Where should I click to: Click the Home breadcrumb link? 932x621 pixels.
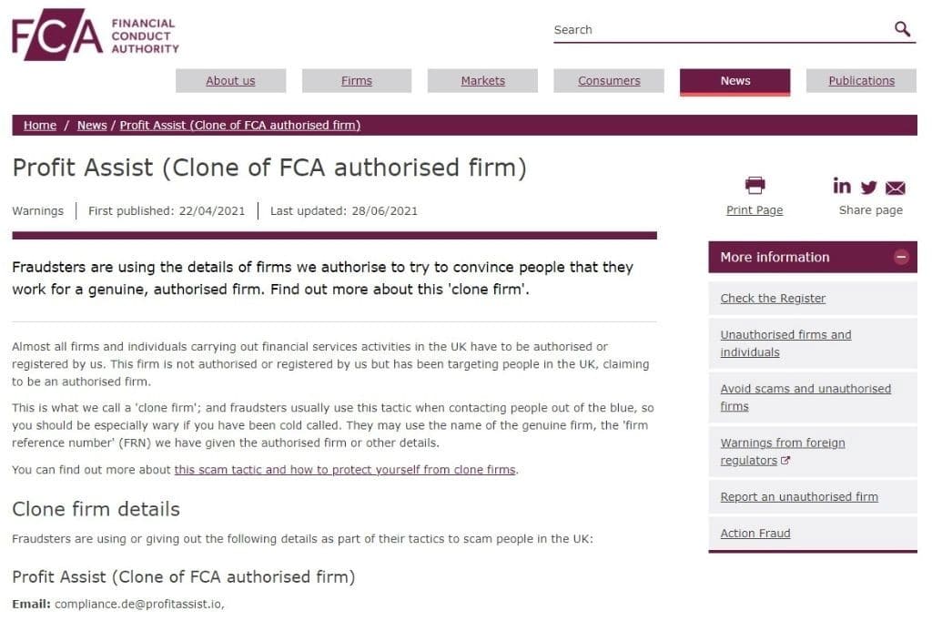click(x=40, y=126)
